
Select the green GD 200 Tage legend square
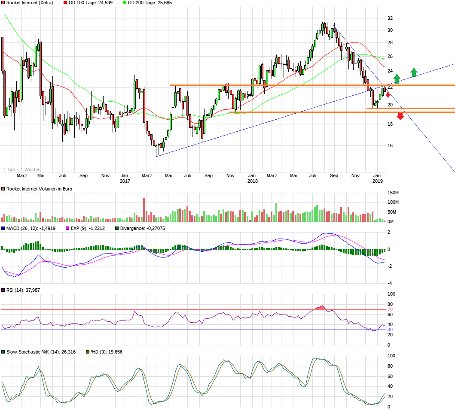(x=125, y=3)
